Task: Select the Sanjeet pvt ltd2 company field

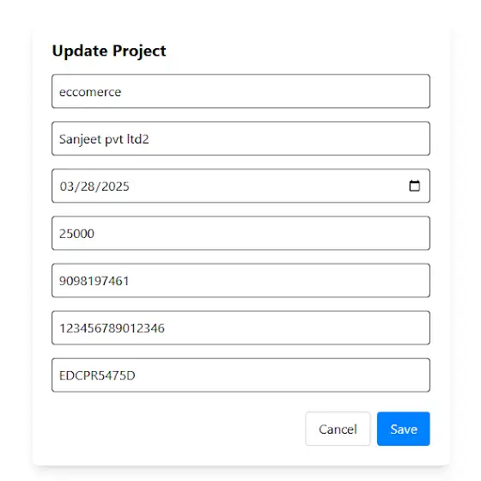Action: point(240,138)
